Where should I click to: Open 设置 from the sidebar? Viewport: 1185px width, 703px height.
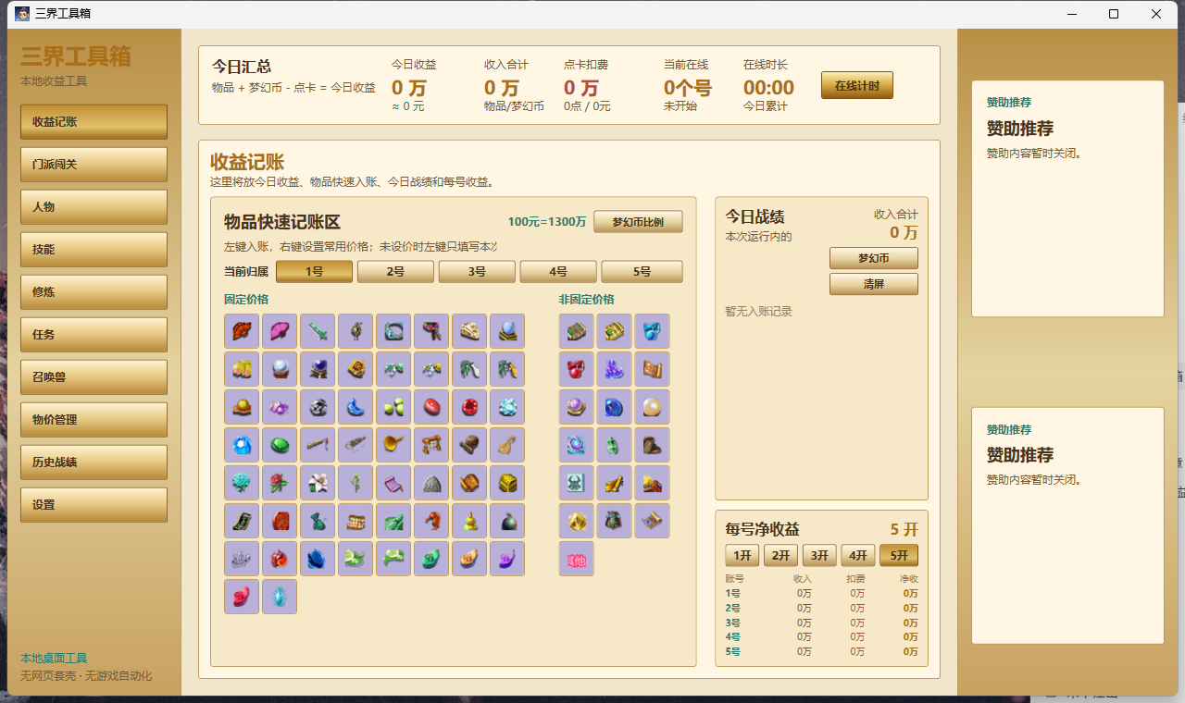[94, 505]
